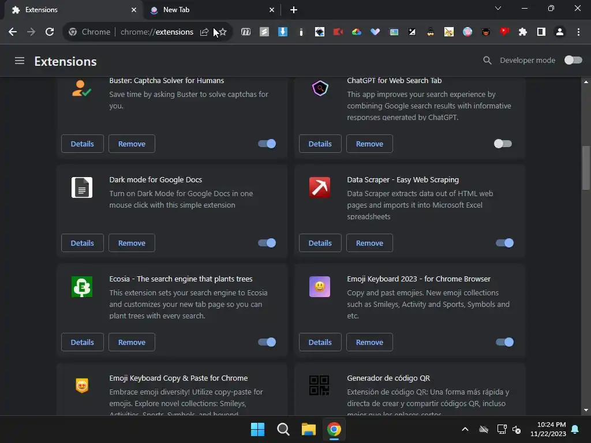Reload the extensions page

tap(50, 32)
